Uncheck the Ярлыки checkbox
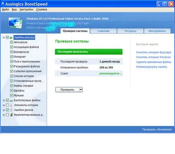 pyautogui.click(x=12, y=95)
